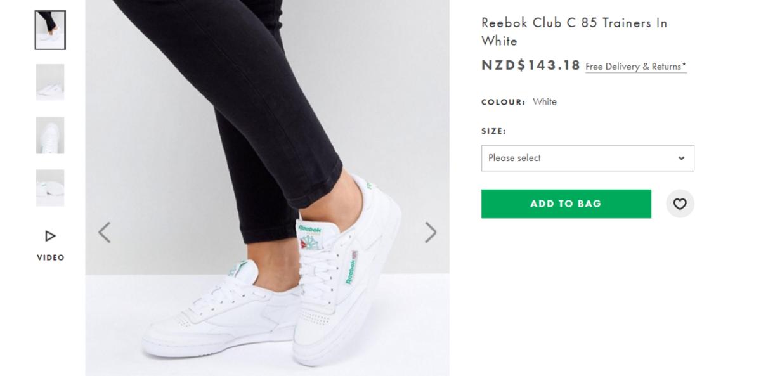Save item with the heart icon
The image size is (761, 376).
pyautogui.click(x=680, y=204)
